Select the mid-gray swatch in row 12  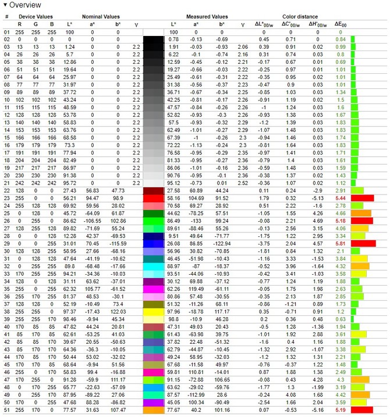pos(154,115)
